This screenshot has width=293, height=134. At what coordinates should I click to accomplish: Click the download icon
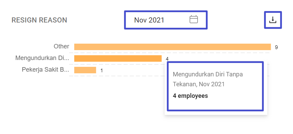(272, 20)
